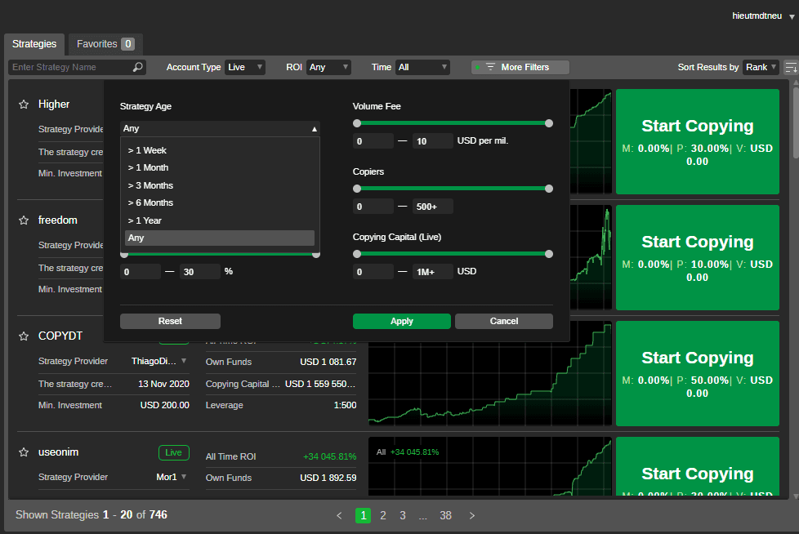Favorite the freedom strategy star
The width and height of the screenshot is (799, 534).
pyautogui.click(x=24, y=220)
